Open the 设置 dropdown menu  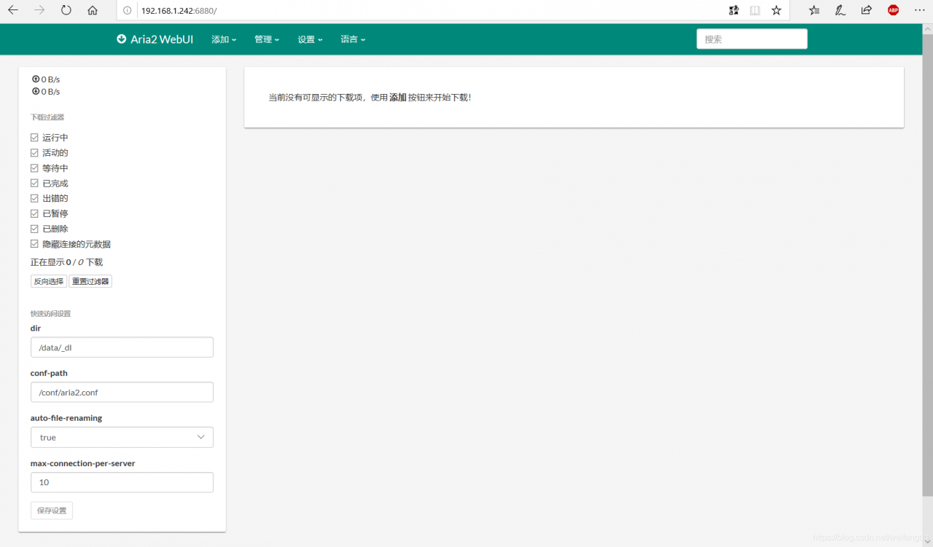310,39
